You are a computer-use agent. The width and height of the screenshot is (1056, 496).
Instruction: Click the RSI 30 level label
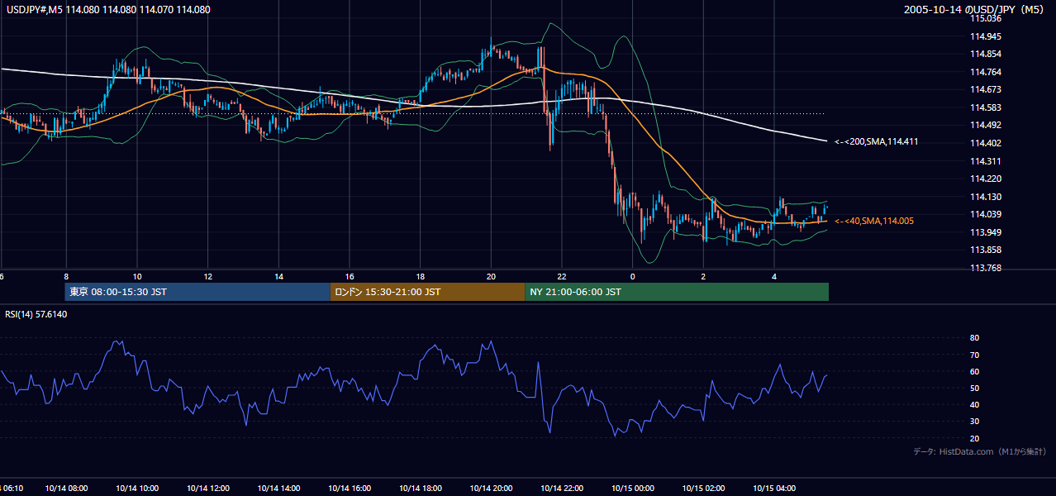click(975, 422)
